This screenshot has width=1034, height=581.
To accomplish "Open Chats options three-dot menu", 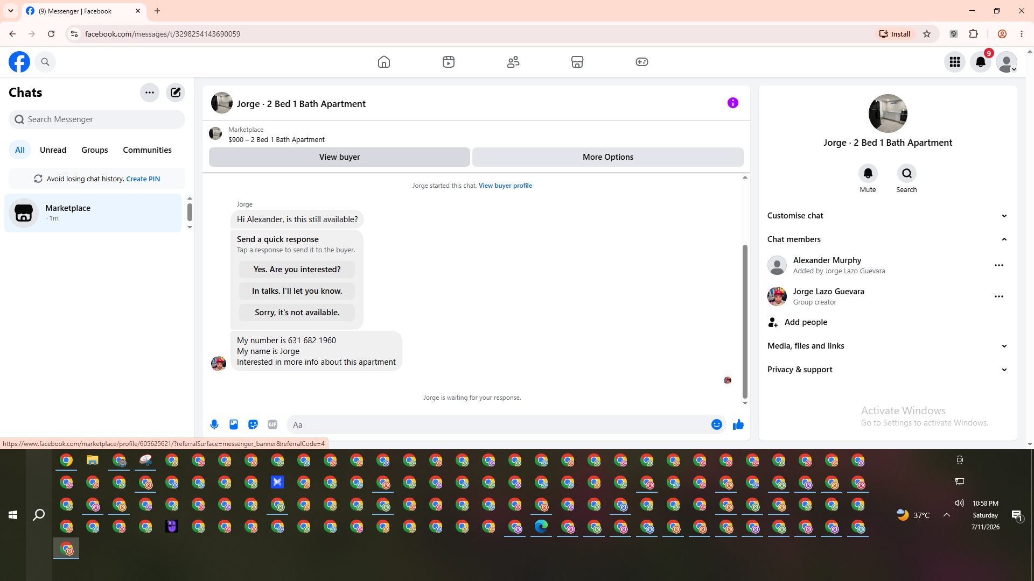I will [150, 93].
